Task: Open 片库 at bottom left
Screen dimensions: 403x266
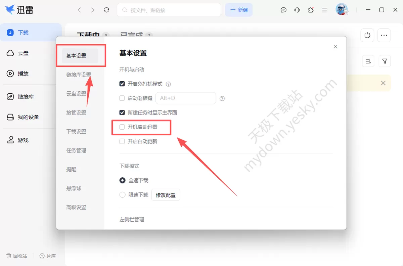Action: [x=48, y=256]
